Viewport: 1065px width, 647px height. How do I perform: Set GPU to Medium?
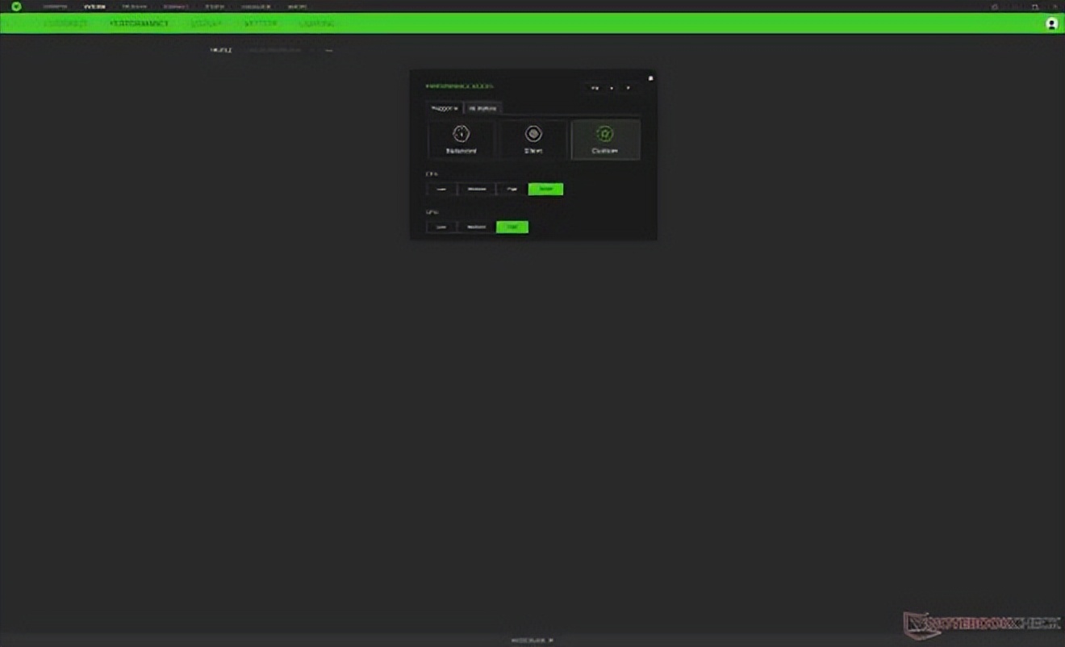(476, 227)
